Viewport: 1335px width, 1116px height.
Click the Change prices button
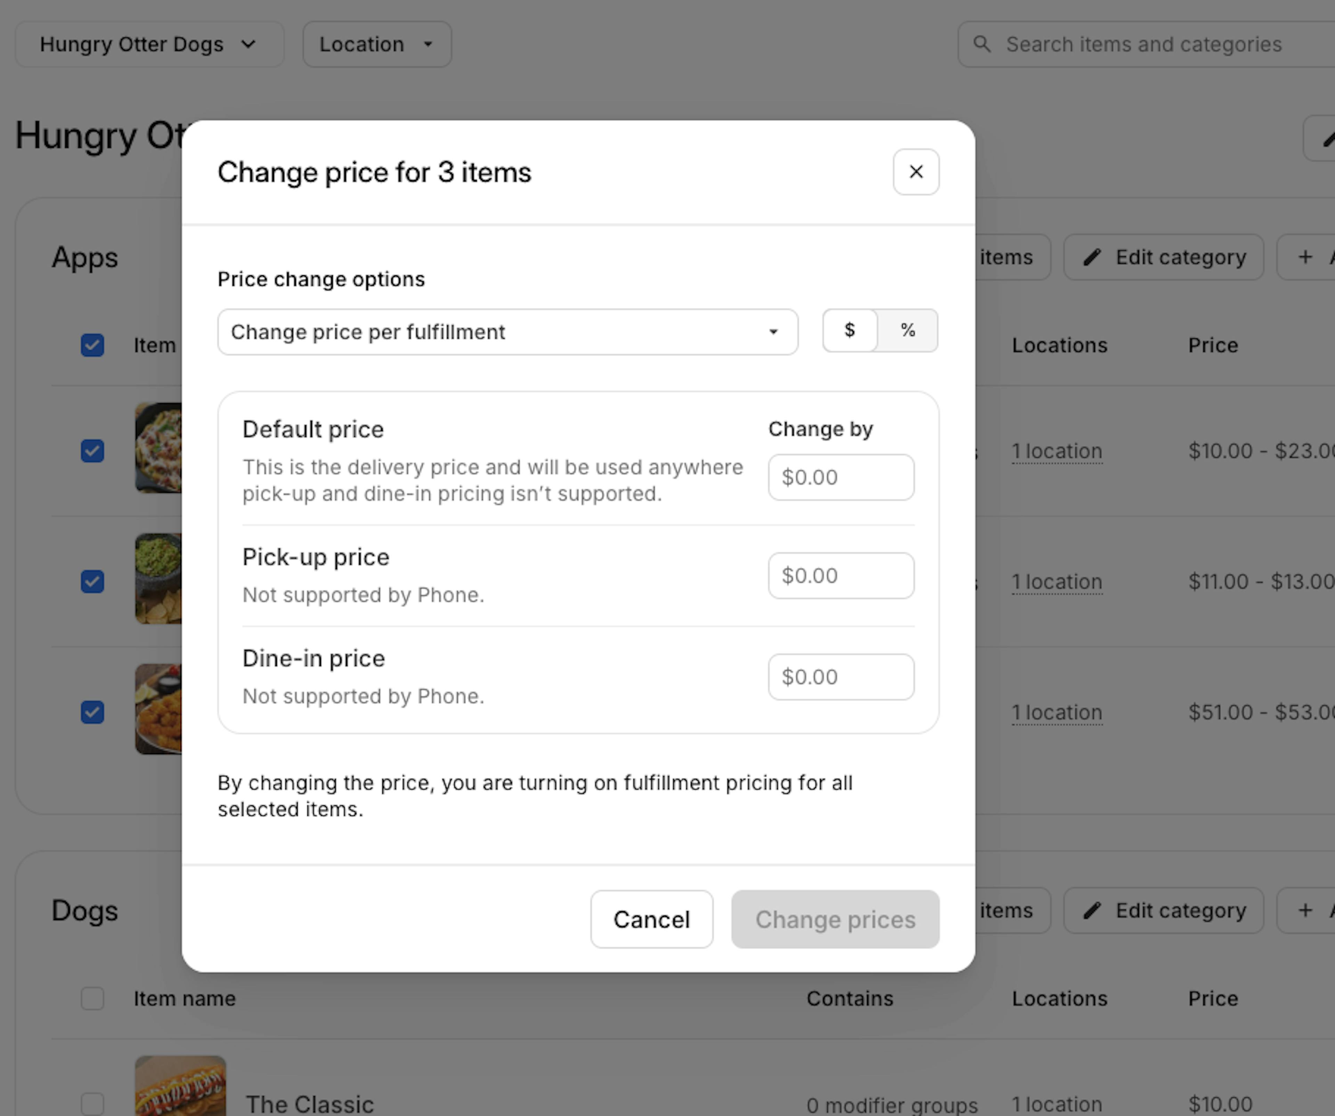835,919
